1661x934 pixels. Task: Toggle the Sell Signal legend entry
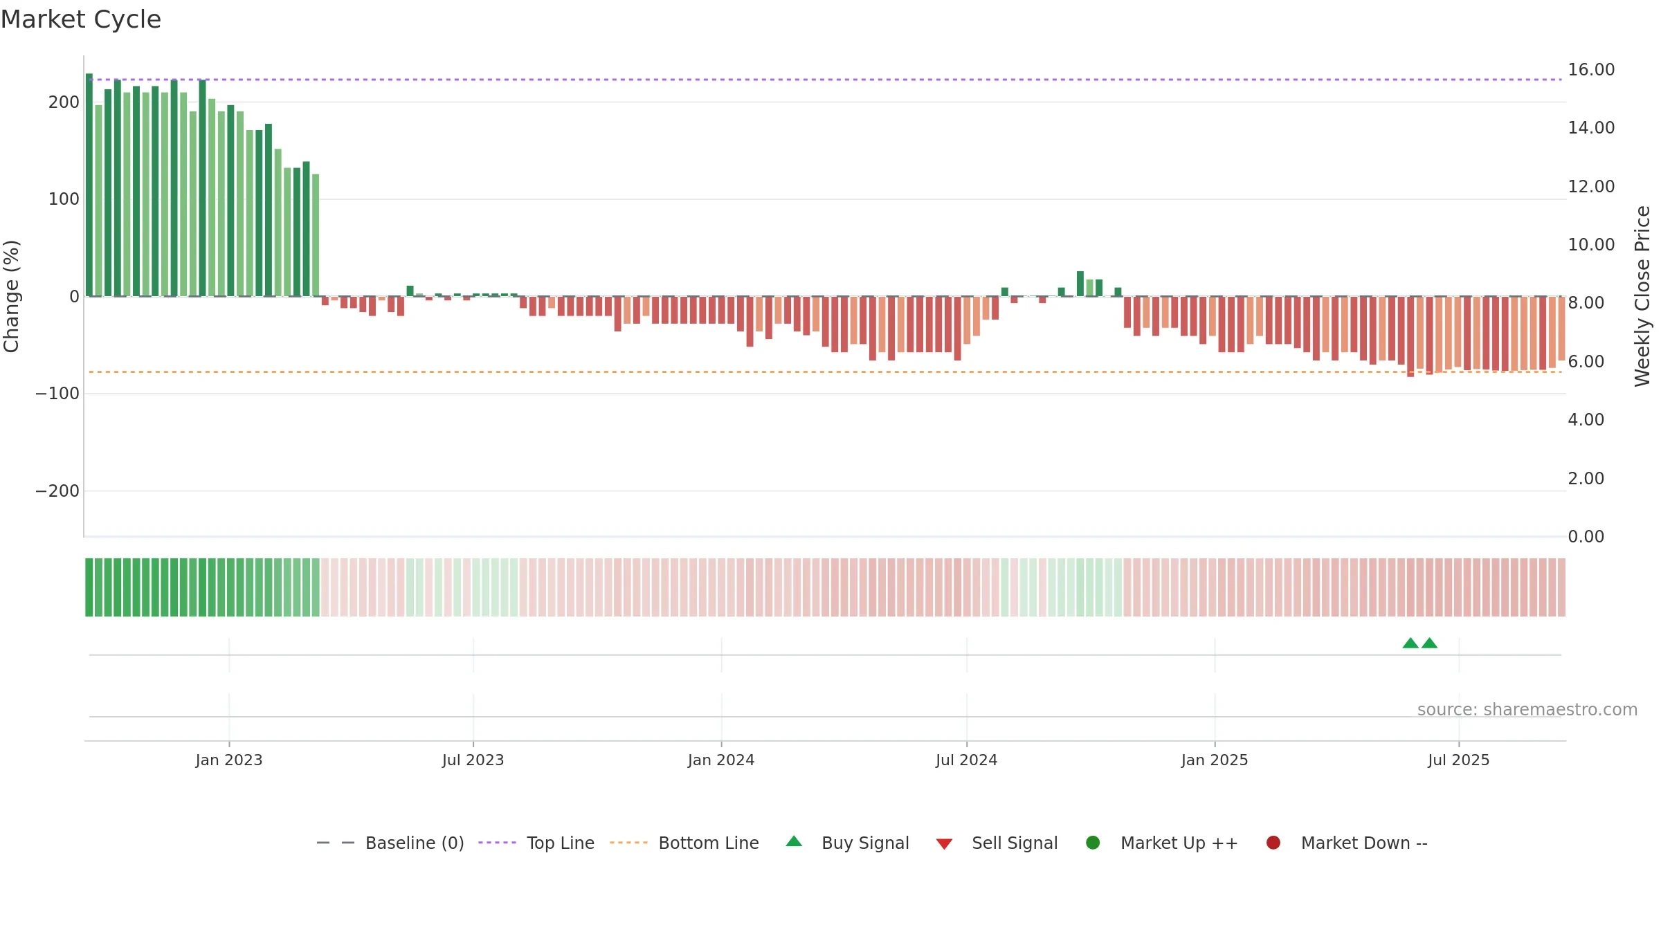tap(997, 843)
